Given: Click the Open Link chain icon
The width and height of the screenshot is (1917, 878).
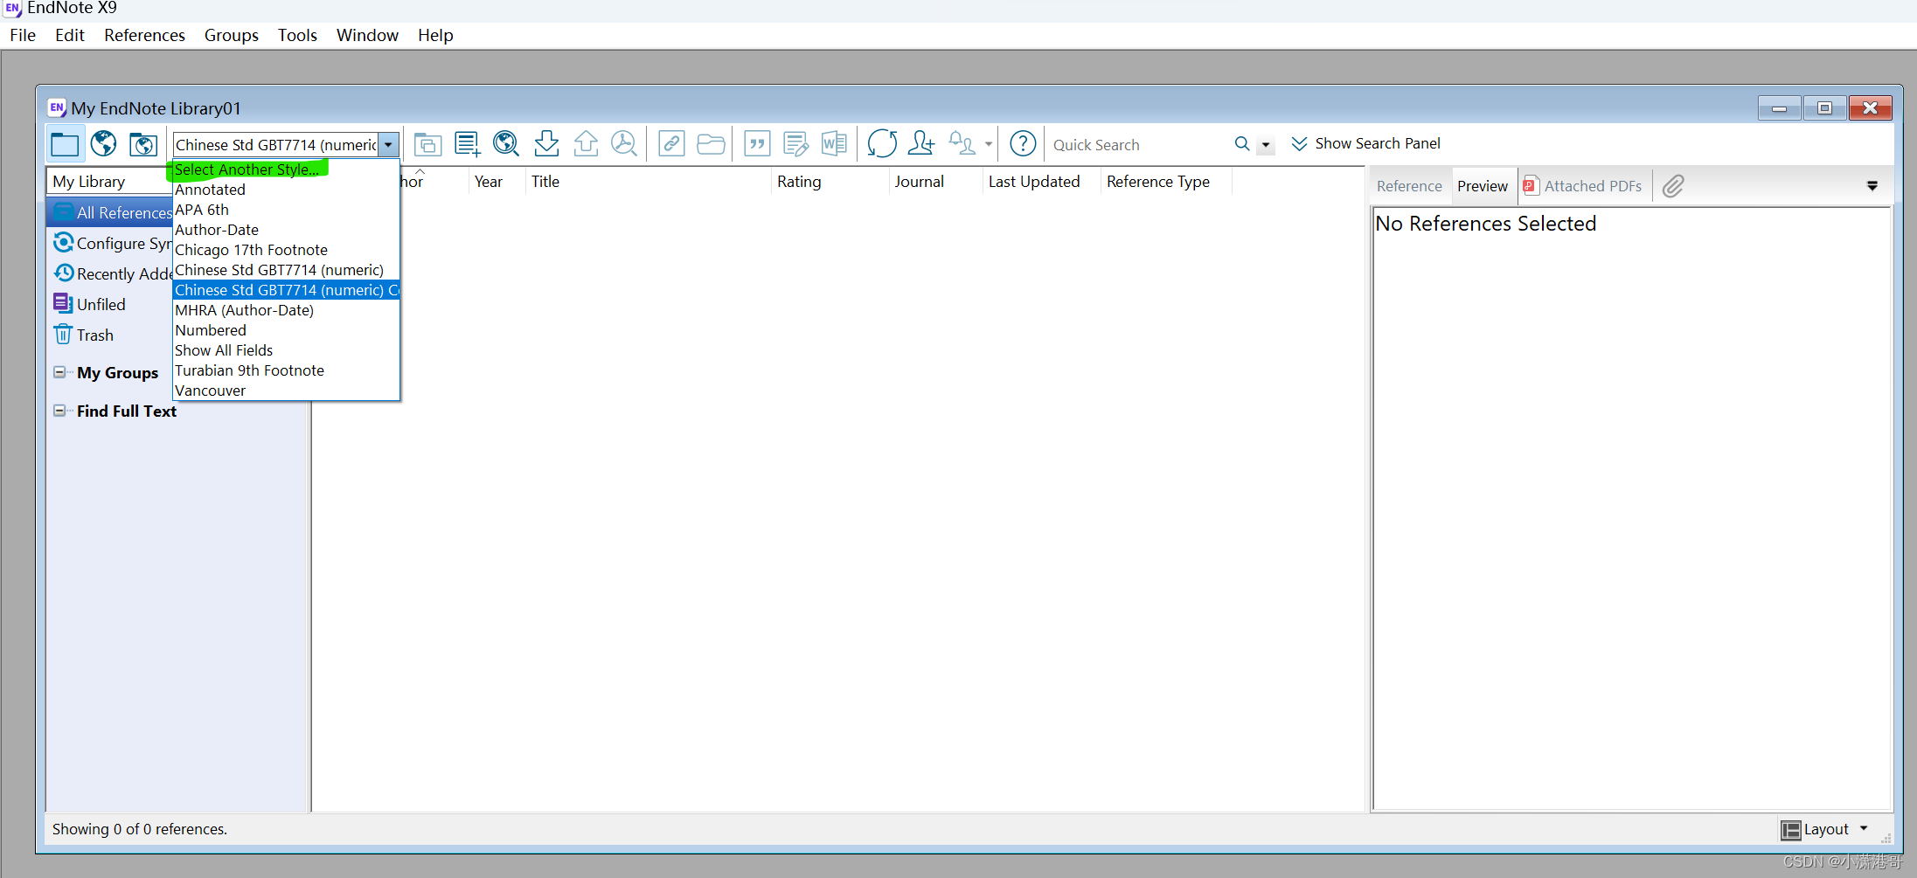Looking at the screenshot, I should [671, 143].
